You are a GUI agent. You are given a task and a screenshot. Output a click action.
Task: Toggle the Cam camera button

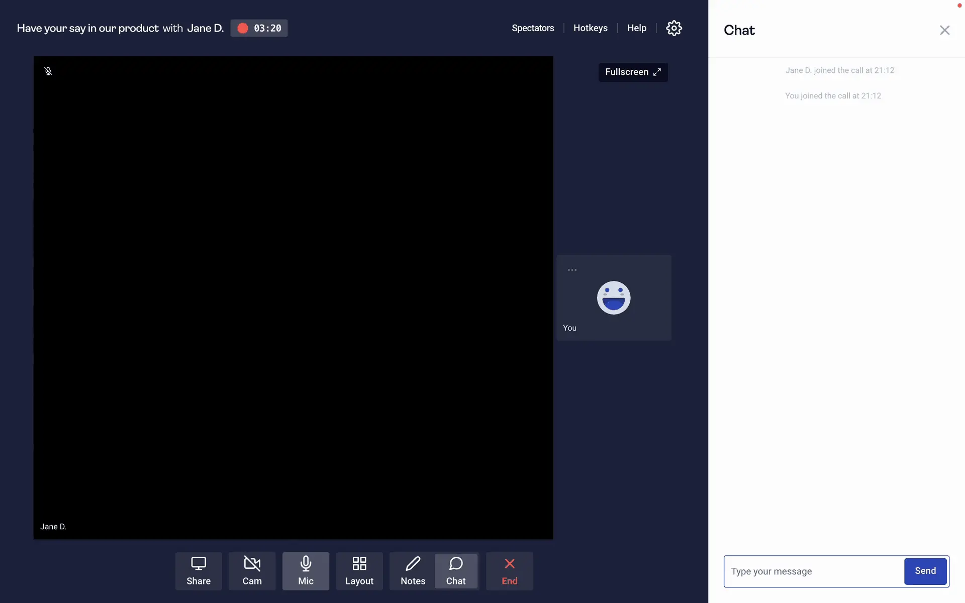[252, 571]
